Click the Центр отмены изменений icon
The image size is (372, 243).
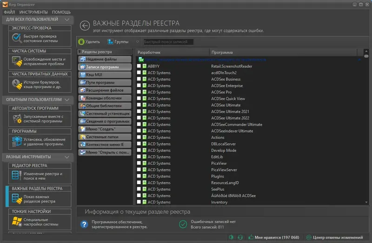pyautogui.click(x=309, y=237)
